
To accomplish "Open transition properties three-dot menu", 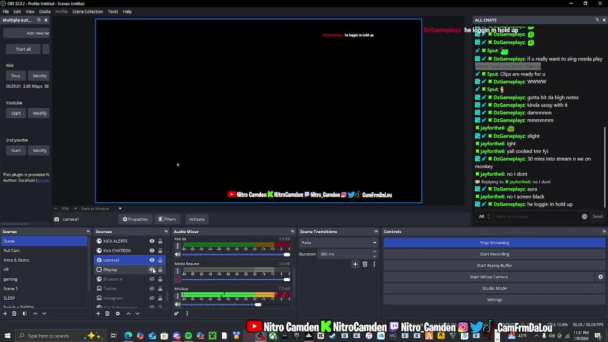I will (x=374, y=264).
